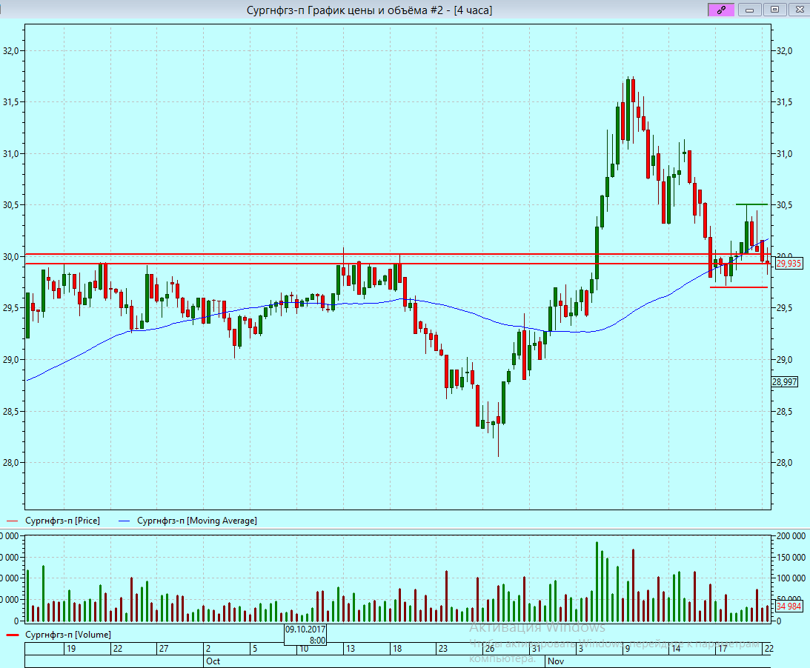Click 100 000 on the volume axis
Screen dimensions: 810x668
pos(791,578)
